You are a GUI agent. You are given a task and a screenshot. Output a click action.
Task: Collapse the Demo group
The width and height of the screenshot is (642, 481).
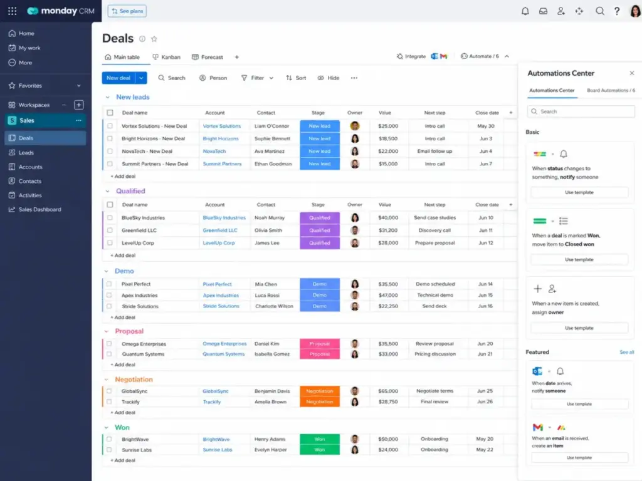click(107, 271)
